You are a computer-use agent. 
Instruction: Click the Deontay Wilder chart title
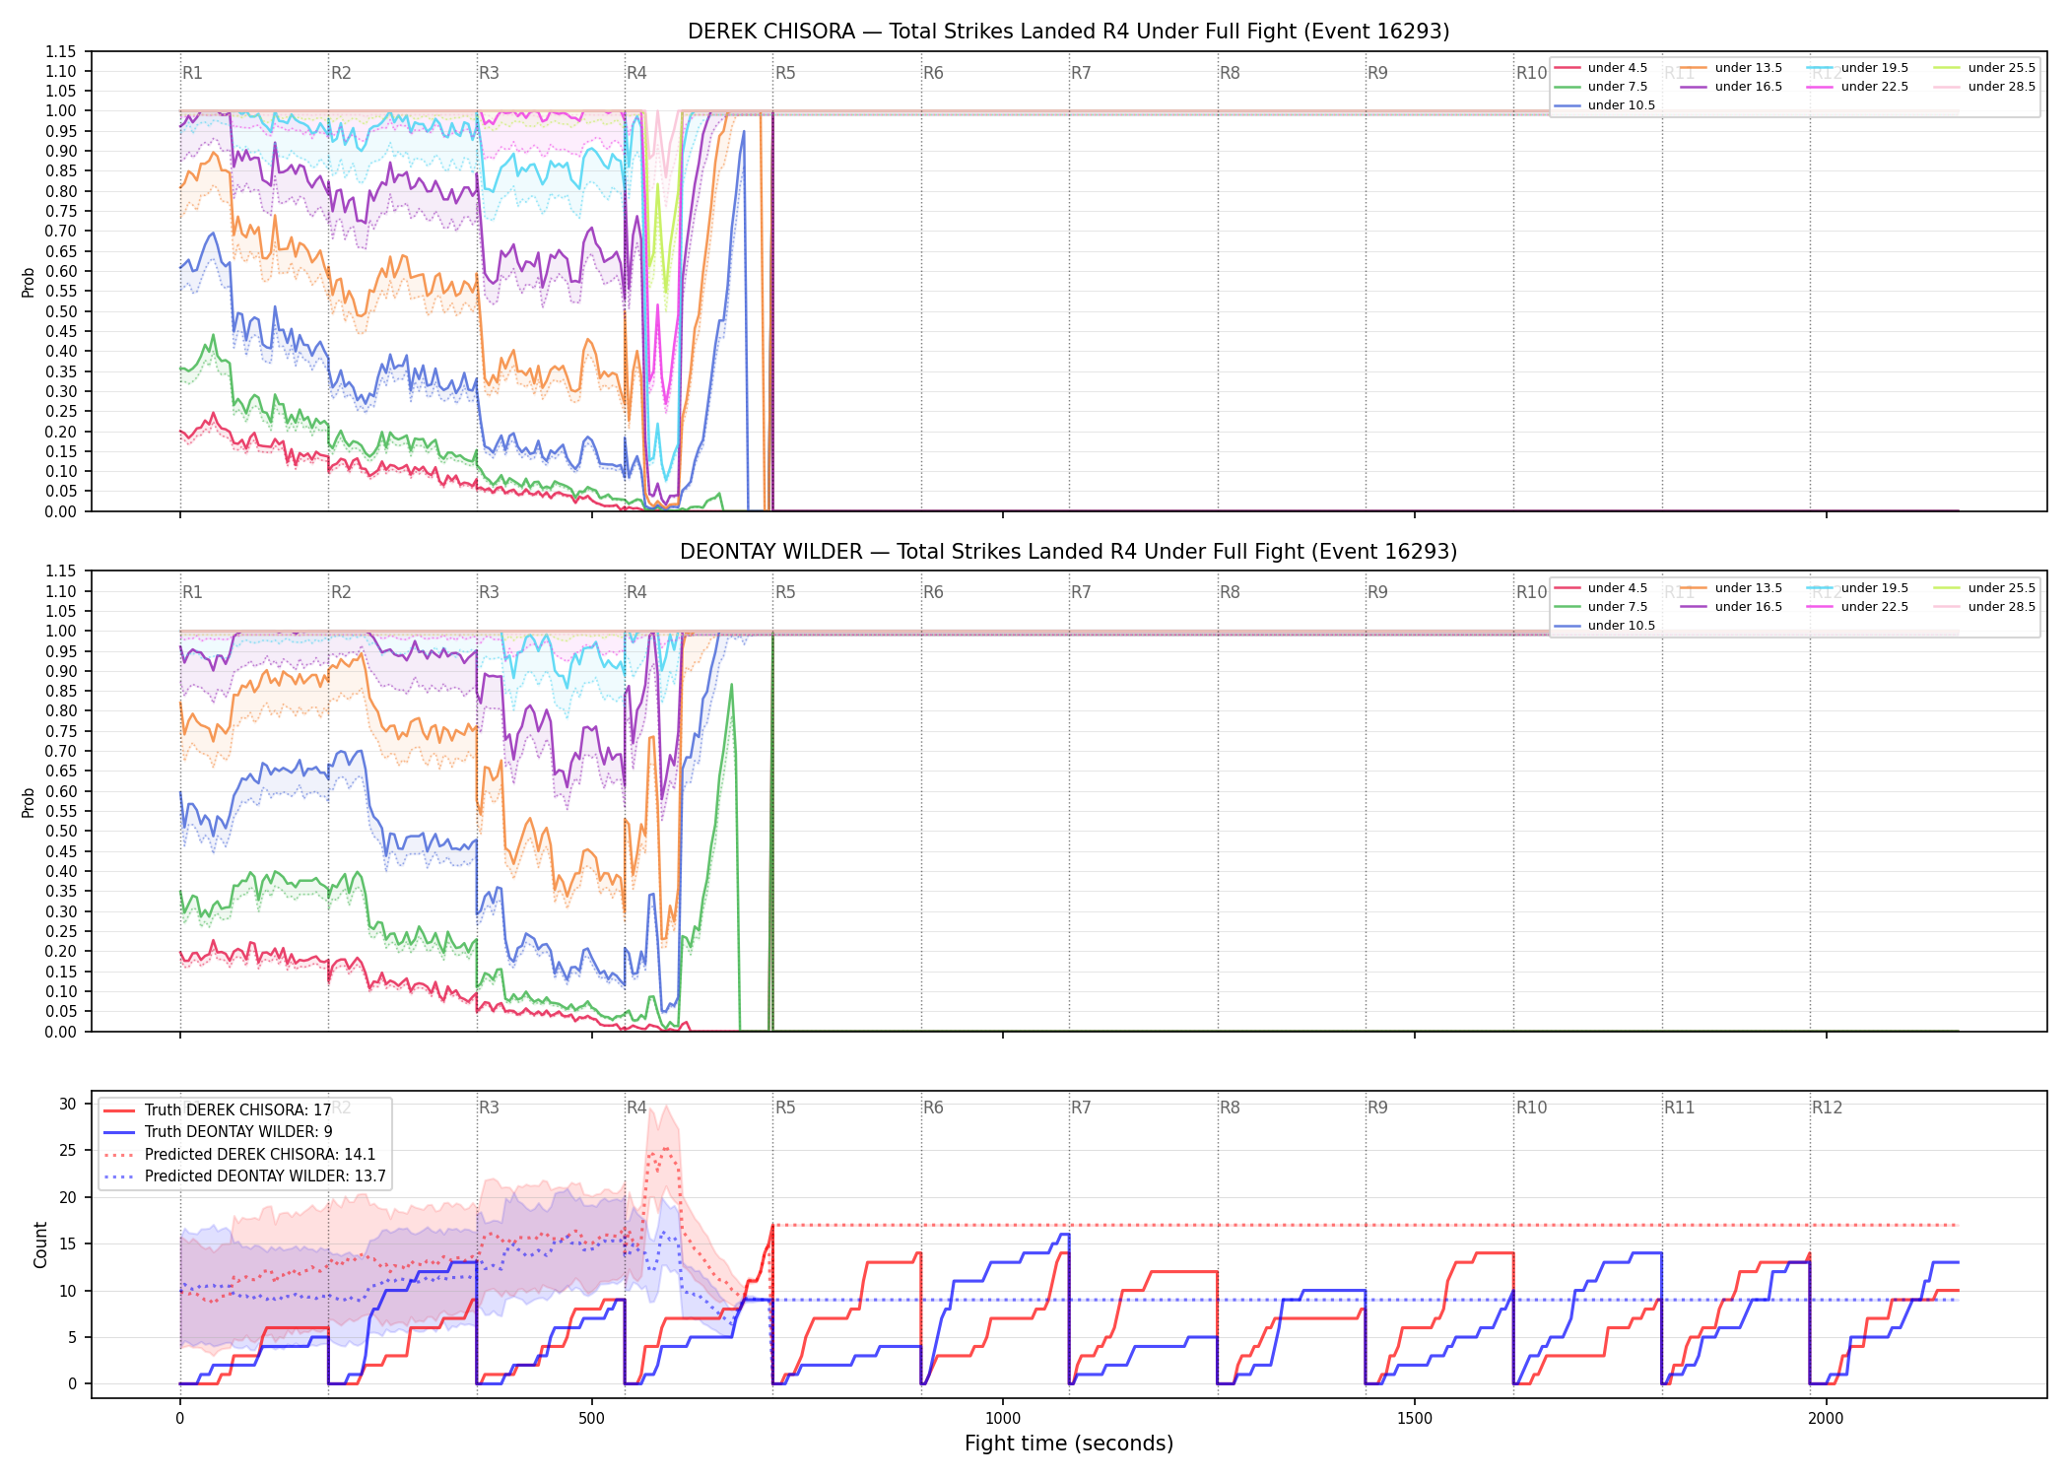tap(1069, 552)
